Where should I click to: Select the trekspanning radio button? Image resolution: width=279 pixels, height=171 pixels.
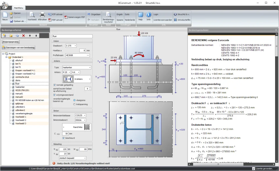click(x=74, y=104)
